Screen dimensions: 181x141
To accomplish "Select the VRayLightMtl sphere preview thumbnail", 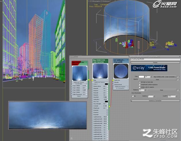I will click(x=121, y=71).
